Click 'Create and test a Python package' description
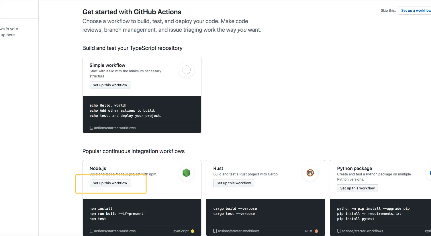The width and height of the screenshot is (431, 236). click(374, 177)
